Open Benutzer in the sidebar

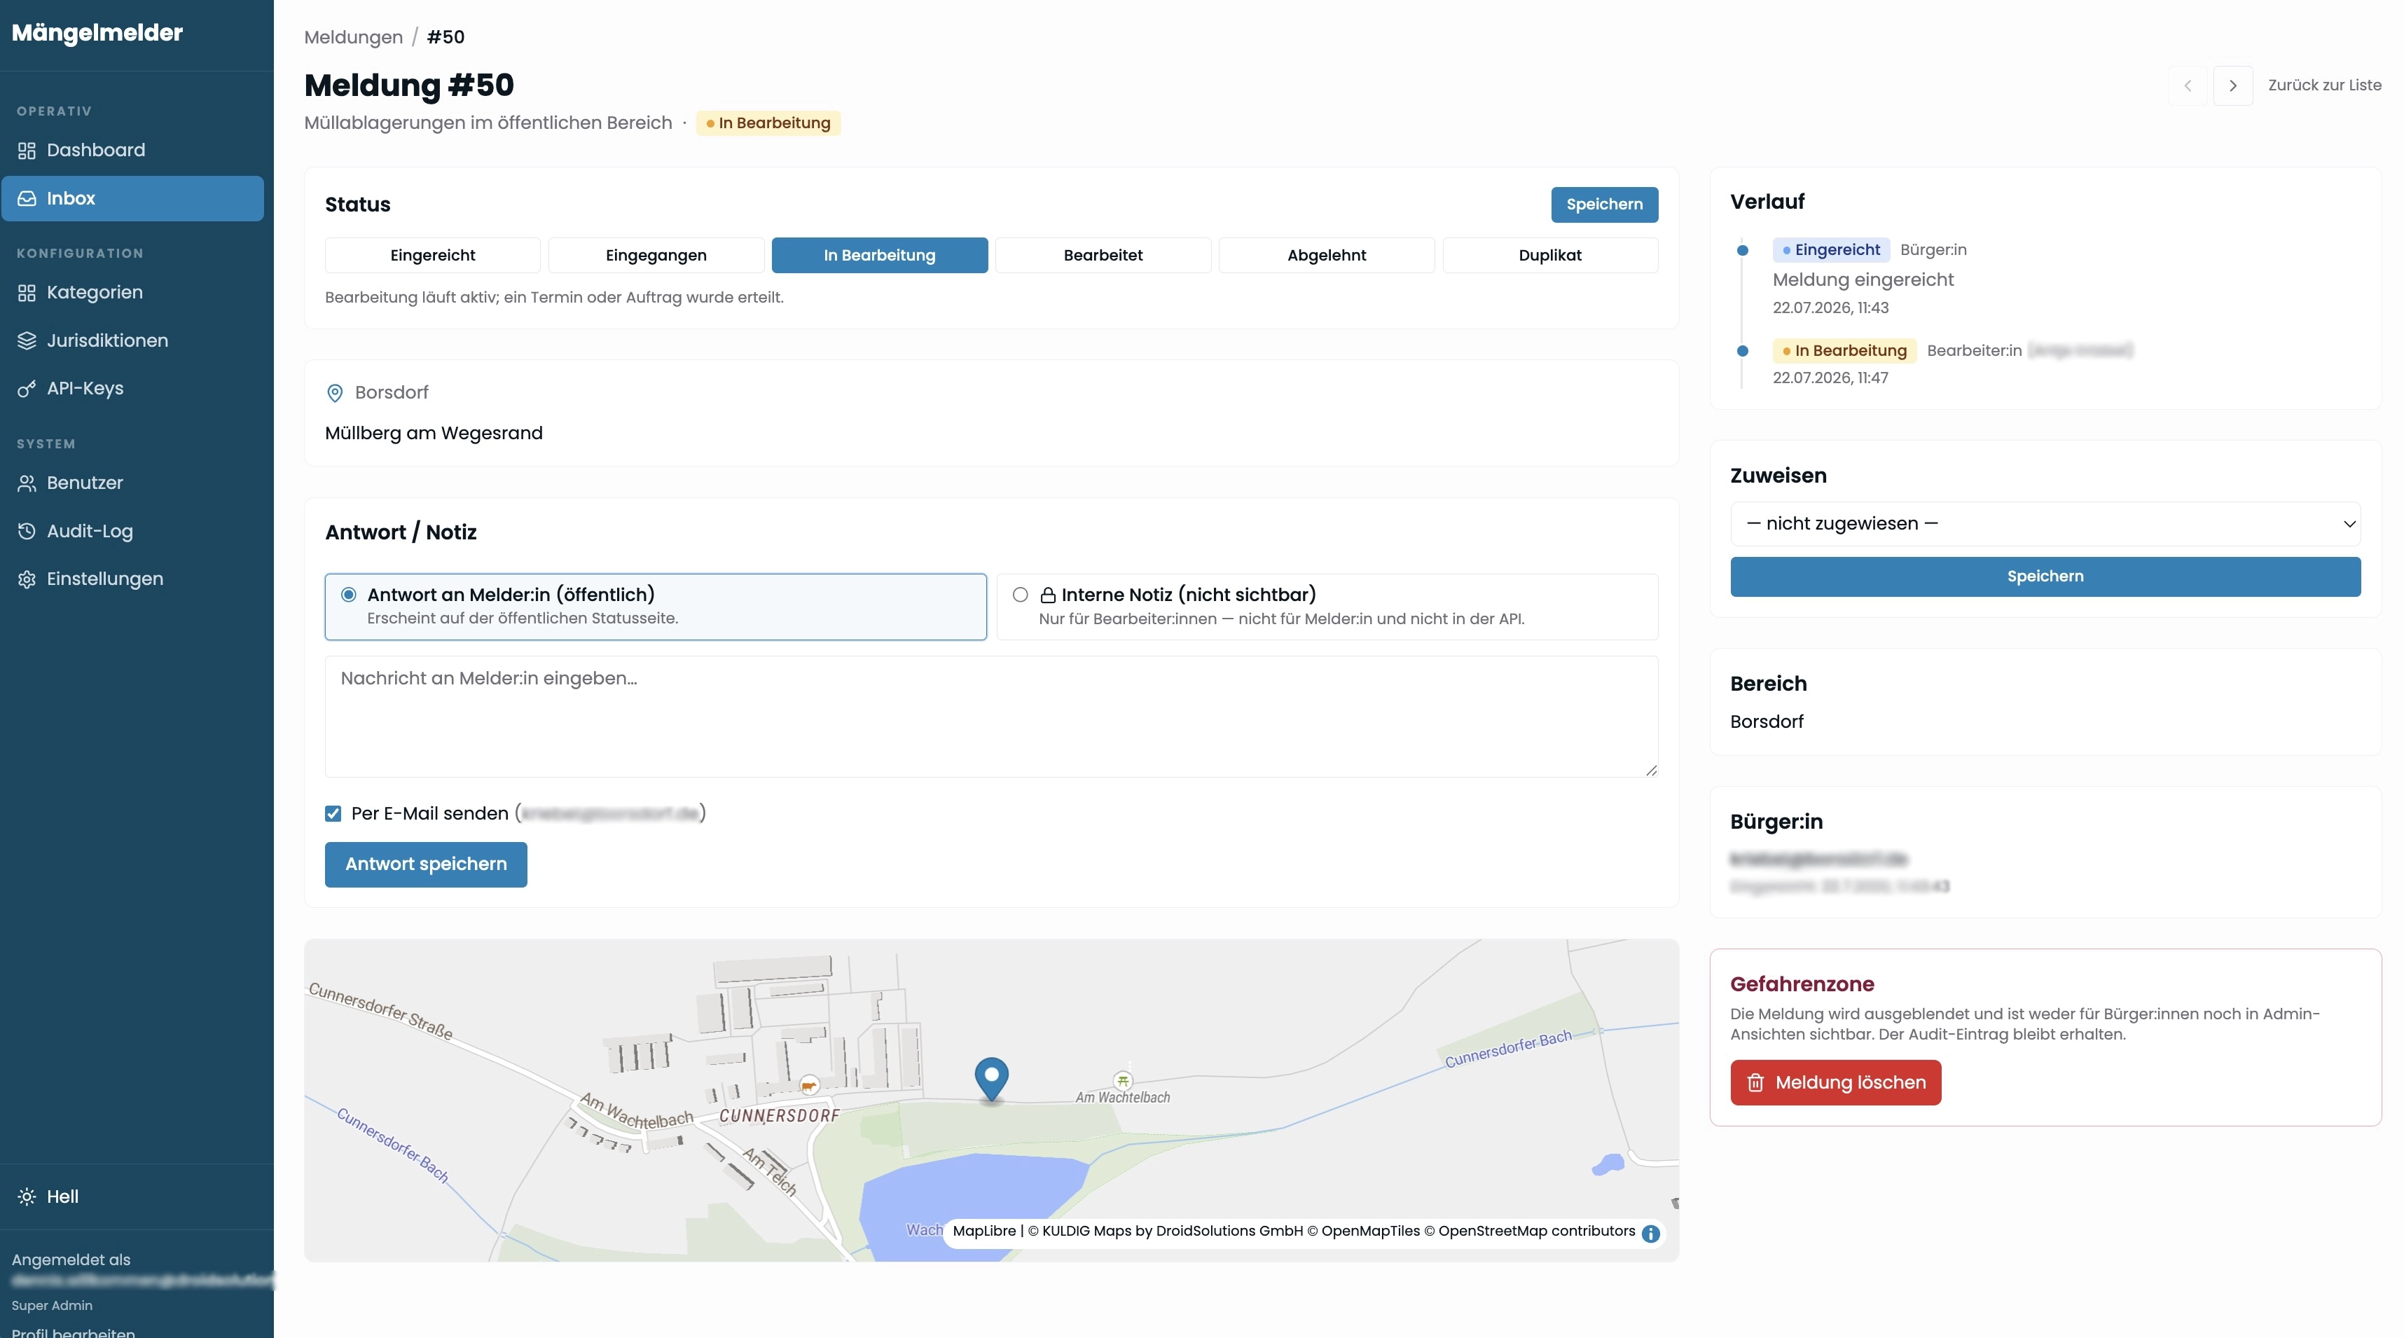(x=132, y=483)
